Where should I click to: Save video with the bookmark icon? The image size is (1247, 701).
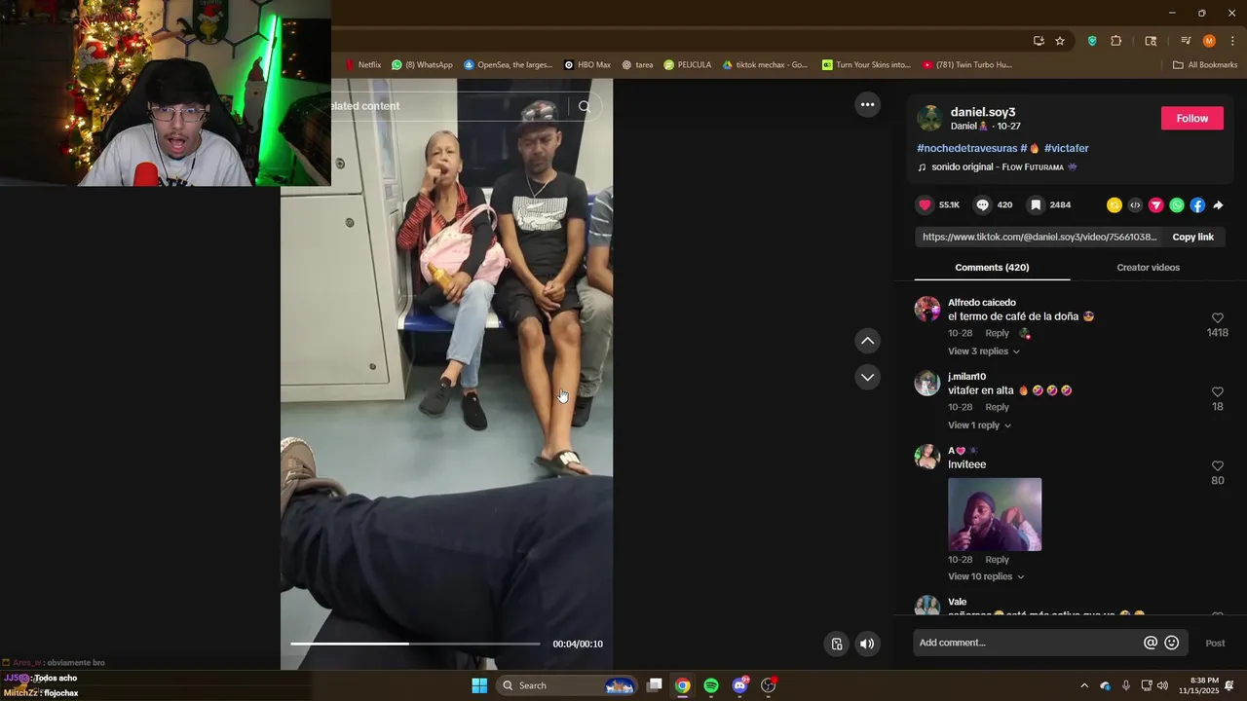coord(1036,204)
